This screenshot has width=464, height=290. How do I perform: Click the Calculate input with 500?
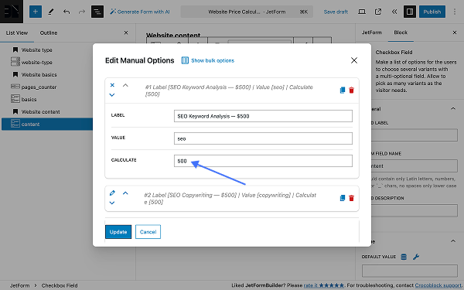coord(263,161)
